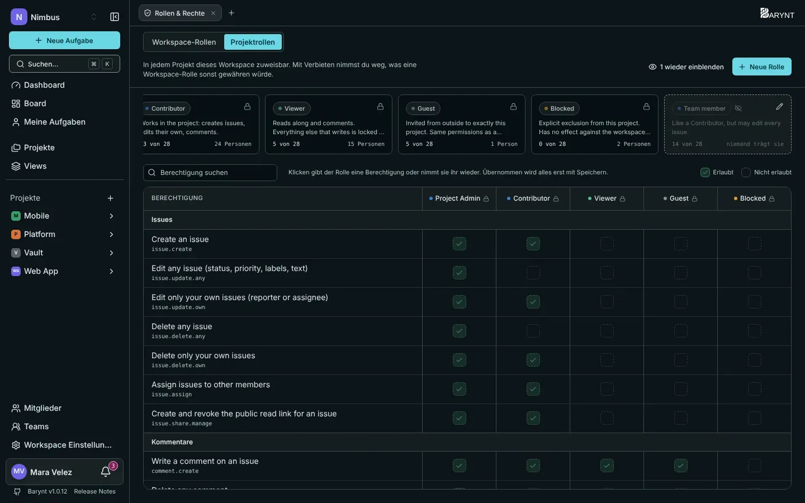Open the notifications bell
Viewport: 805px width, 503px height.
(106, 472)
